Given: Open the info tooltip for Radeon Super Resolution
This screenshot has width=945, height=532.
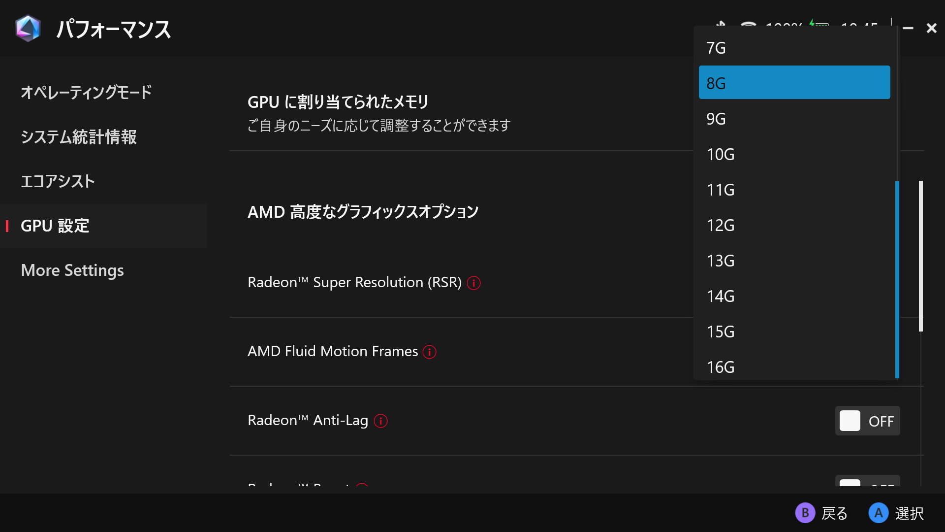Looking at the screenshot, I should click(474, 283).
